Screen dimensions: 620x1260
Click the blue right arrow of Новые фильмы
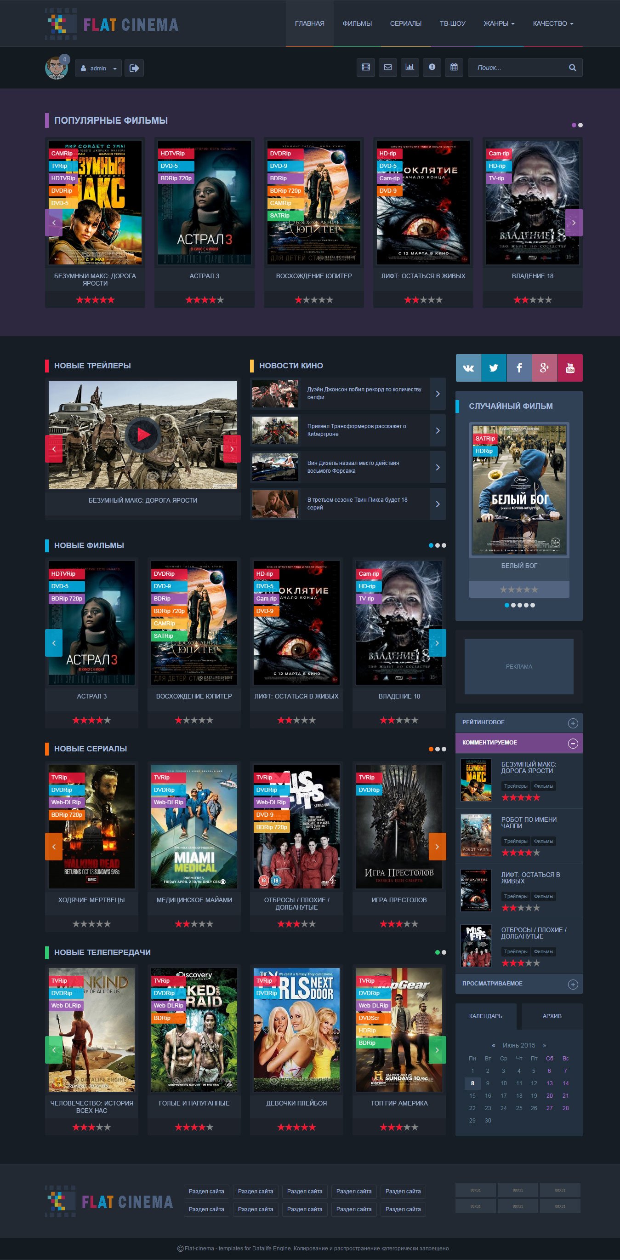[x=437, y=643]
